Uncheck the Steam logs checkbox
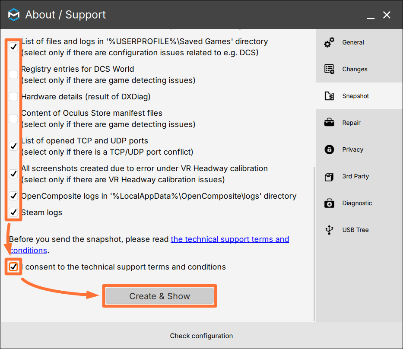403x349 pixels. coord(13,212)
